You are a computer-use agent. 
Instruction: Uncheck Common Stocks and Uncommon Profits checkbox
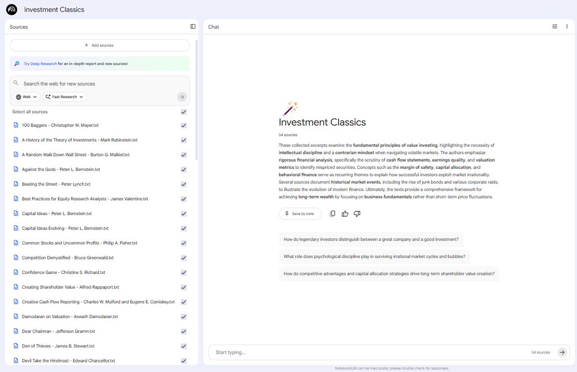coord(184,243)
